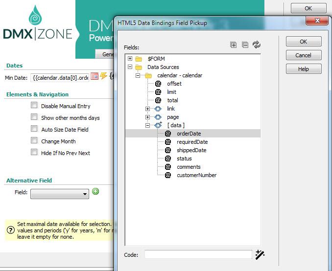Collapse the [ data ] tree node
332x271 pixels.
point(148,125)
